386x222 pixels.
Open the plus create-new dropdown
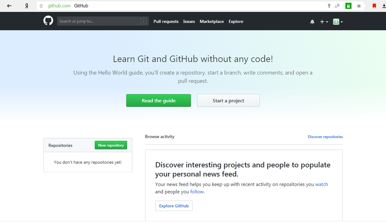(324, 22)
